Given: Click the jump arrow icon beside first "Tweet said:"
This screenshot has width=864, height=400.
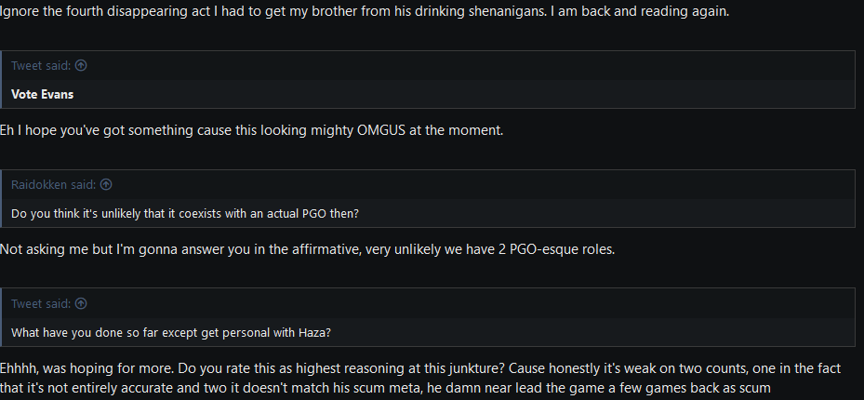Looking at the screenshot, I should 81,65.
